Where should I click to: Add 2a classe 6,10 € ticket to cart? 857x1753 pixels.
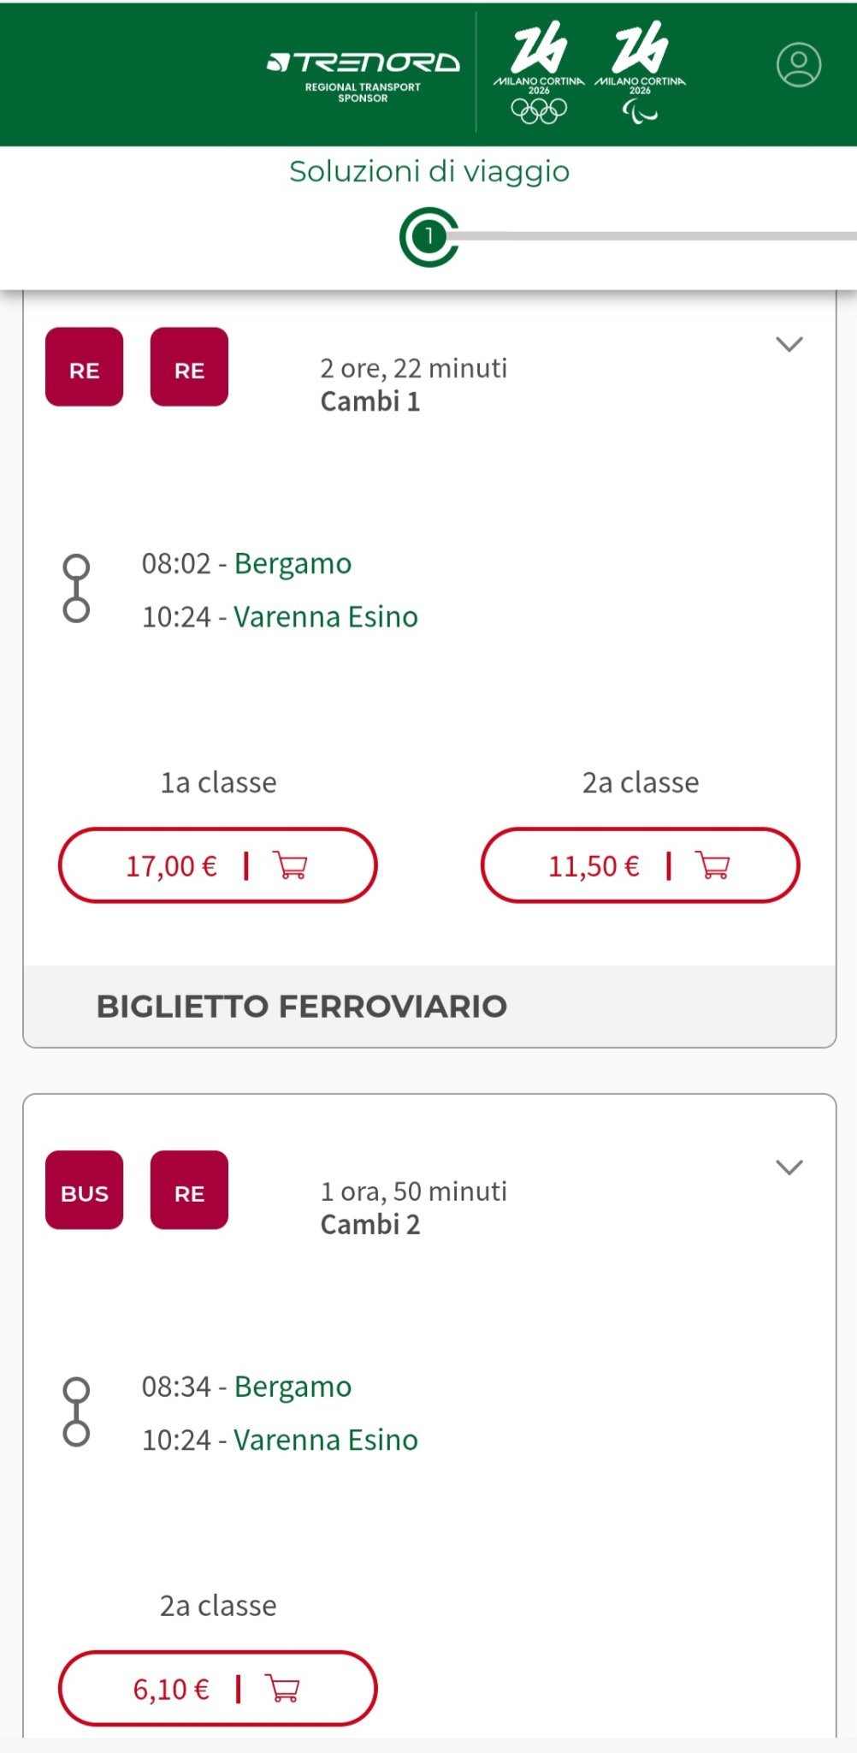coord(217,1688)
